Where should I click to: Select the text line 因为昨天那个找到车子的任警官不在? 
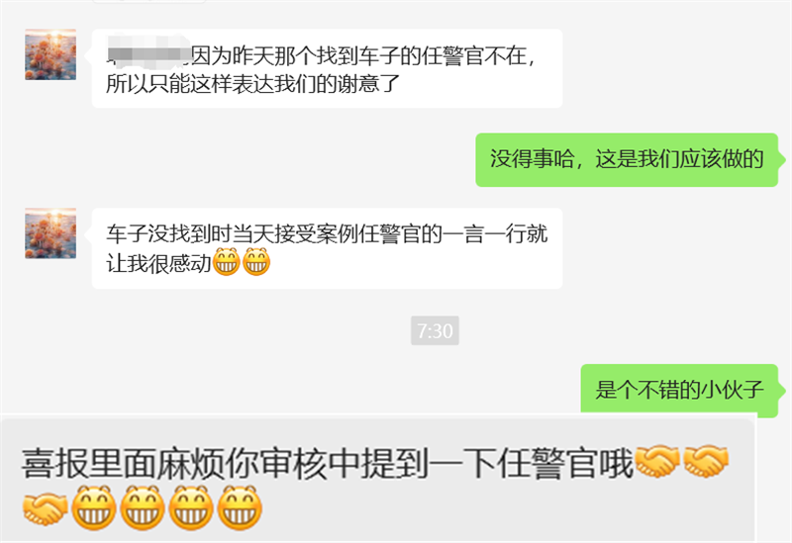[321, 55]
